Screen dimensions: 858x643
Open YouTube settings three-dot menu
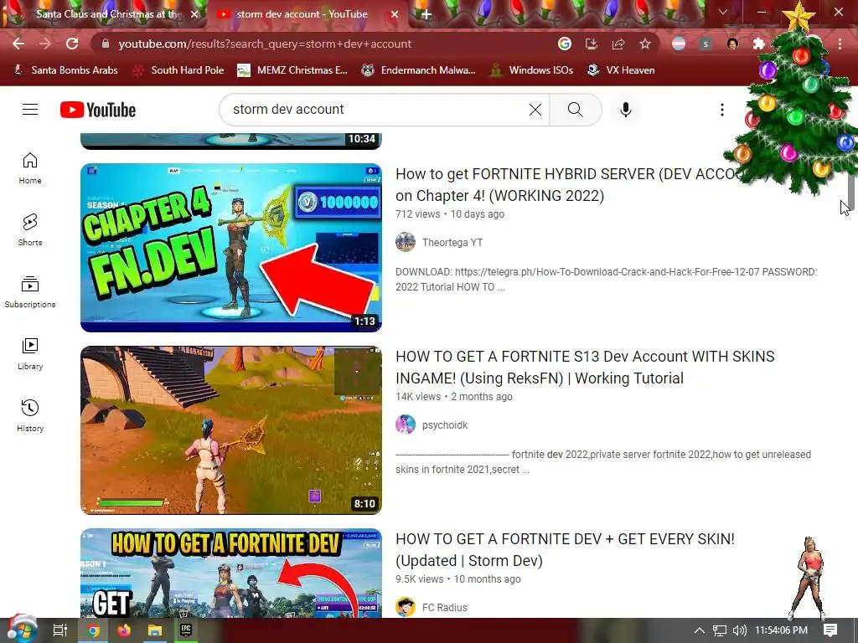[721, 110]
